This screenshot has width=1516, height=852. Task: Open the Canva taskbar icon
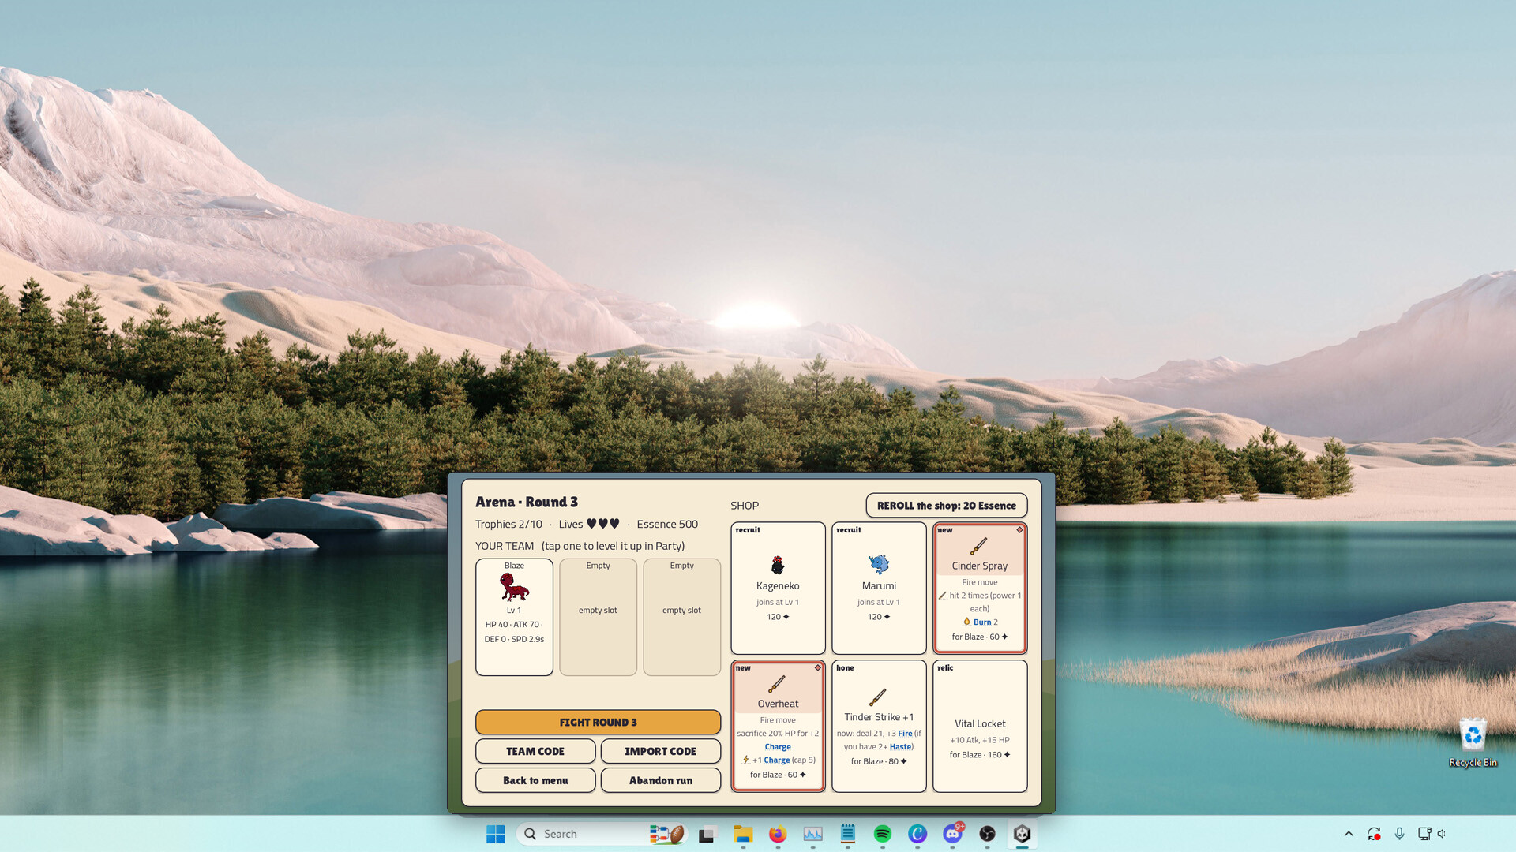[917, 834]
